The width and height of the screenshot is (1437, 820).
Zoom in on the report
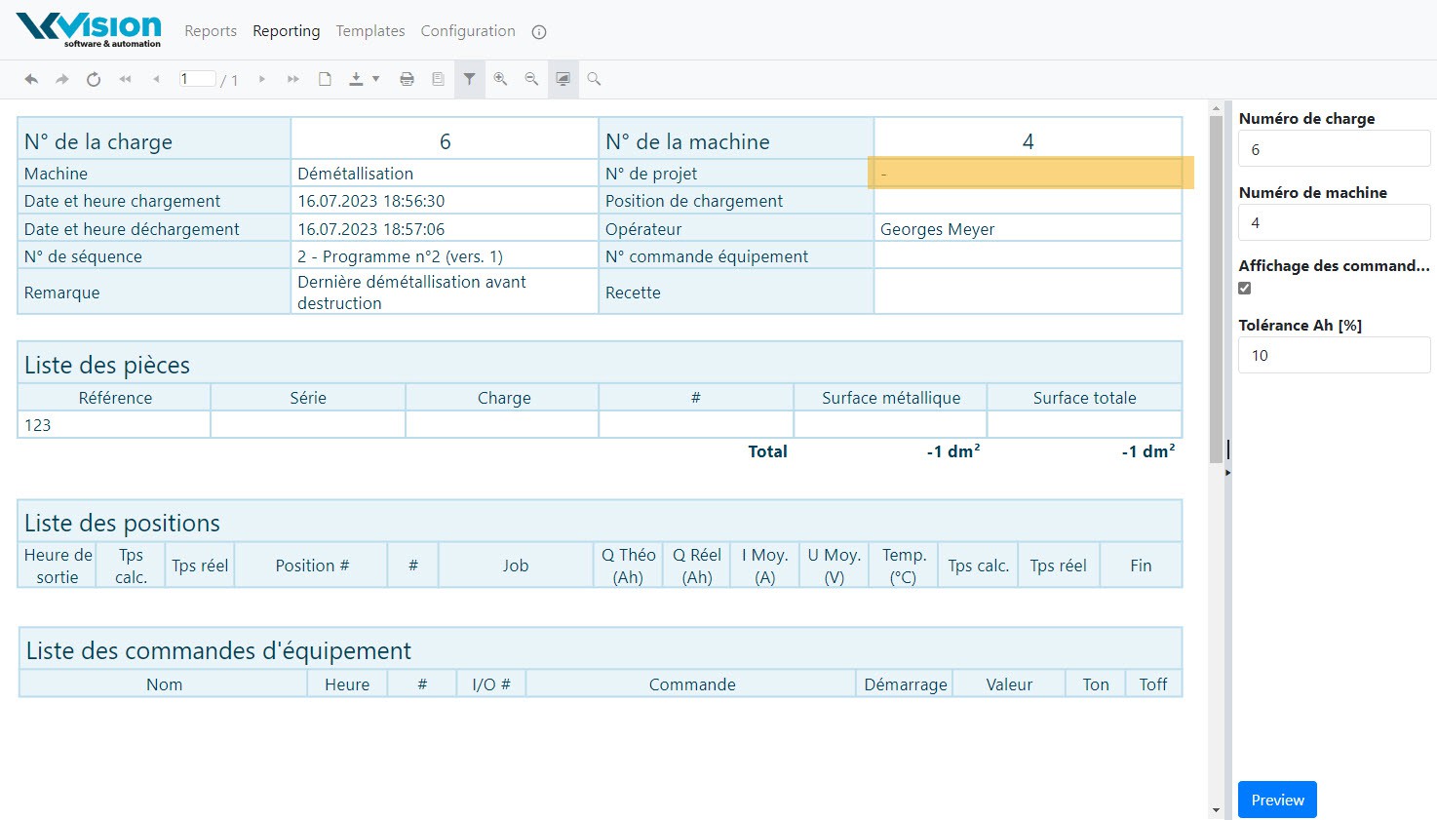click(500, 79)
